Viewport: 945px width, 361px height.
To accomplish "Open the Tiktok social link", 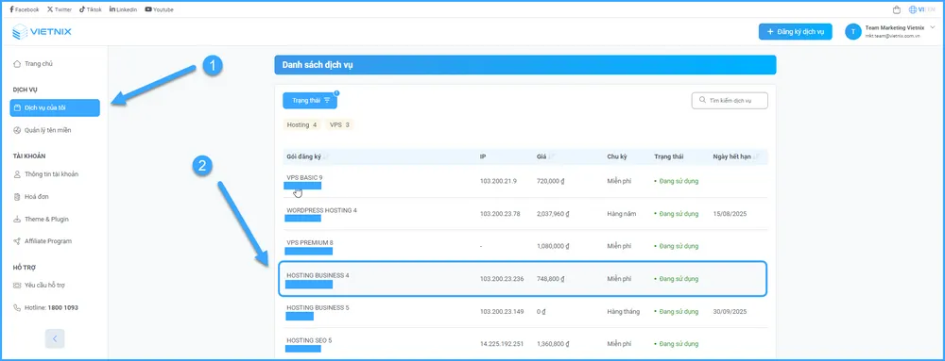I will tap(91, 9).
